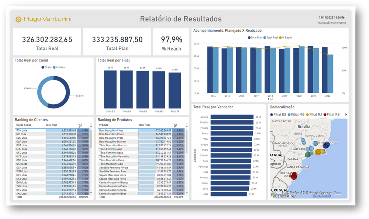This screenshot has height=219, width=369.
Task: Click the % Reach yellow legend marker
Action: coord(281,37)
